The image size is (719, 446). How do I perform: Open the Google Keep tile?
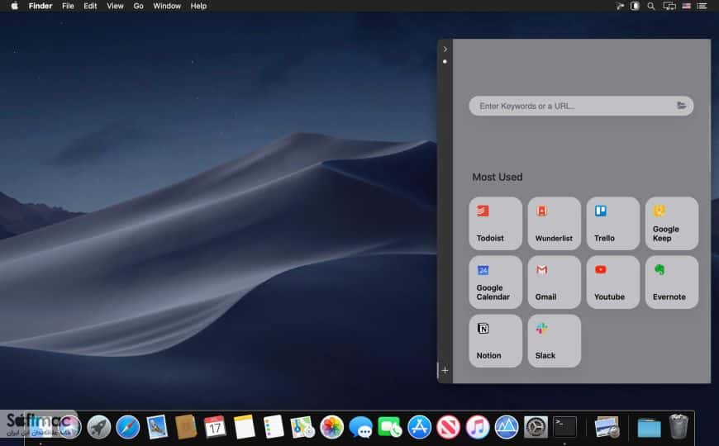pyautogui.click(x=671, y=223)
